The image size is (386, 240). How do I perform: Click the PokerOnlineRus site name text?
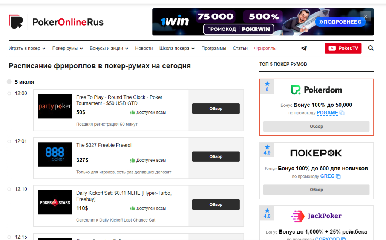[68, 22]
